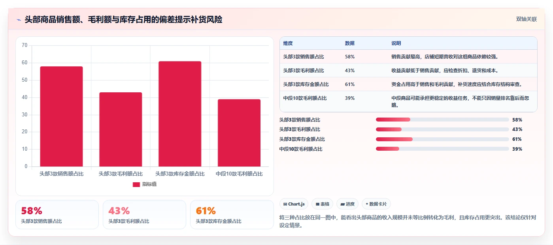Image resolution: width=553 pixels, height=245 pixels.
Task: Click the page title 头部商品销售额
Action: [123, 20]
